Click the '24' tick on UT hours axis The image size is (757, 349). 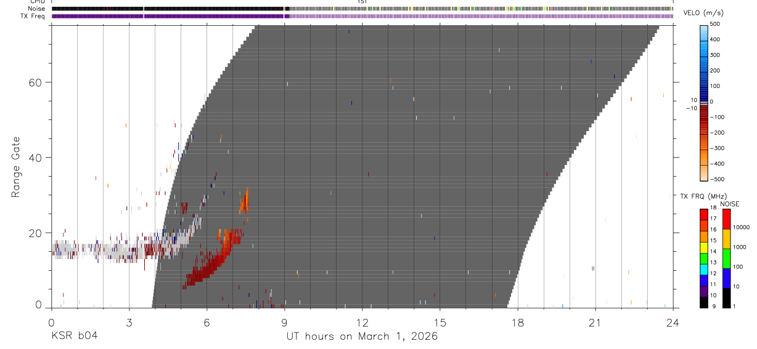[x=673, y=323]
